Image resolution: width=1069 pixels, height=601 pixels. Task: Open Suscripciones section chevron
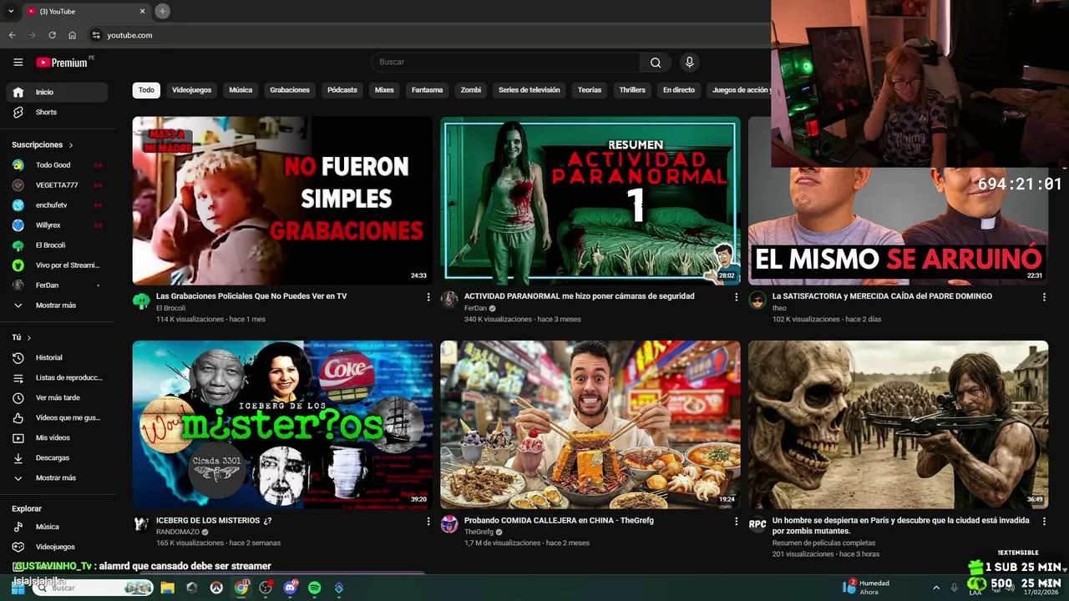click(71, 145)
